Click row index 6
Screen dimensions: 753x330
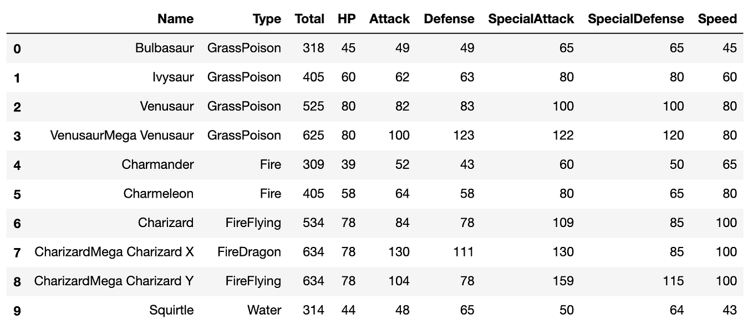pyautogui.click(x=17, y=223)
